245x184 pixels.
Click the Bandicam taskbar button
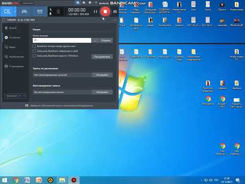click(73, 180)
